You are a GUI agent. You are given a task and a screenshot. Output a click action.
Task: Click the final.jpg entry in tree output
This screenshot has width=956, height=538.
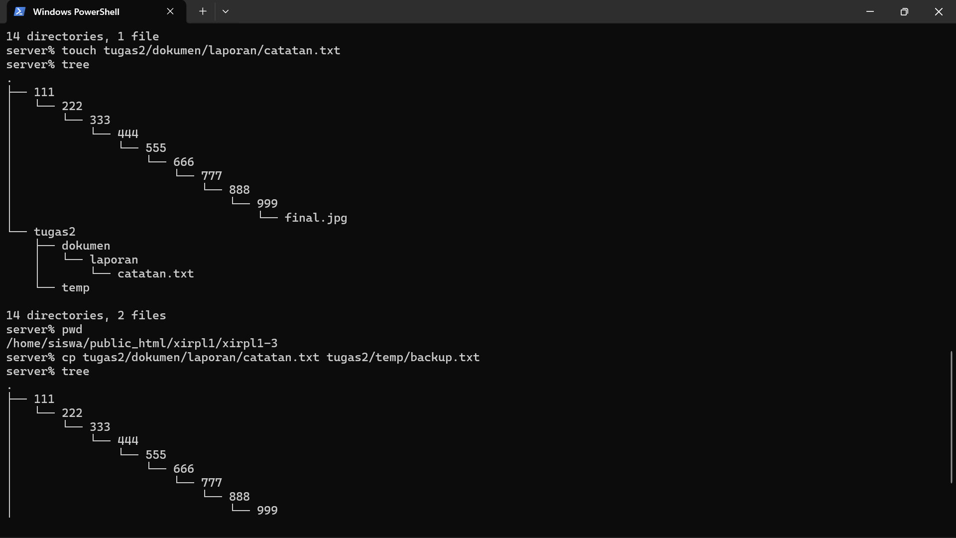tap(316, 218)
